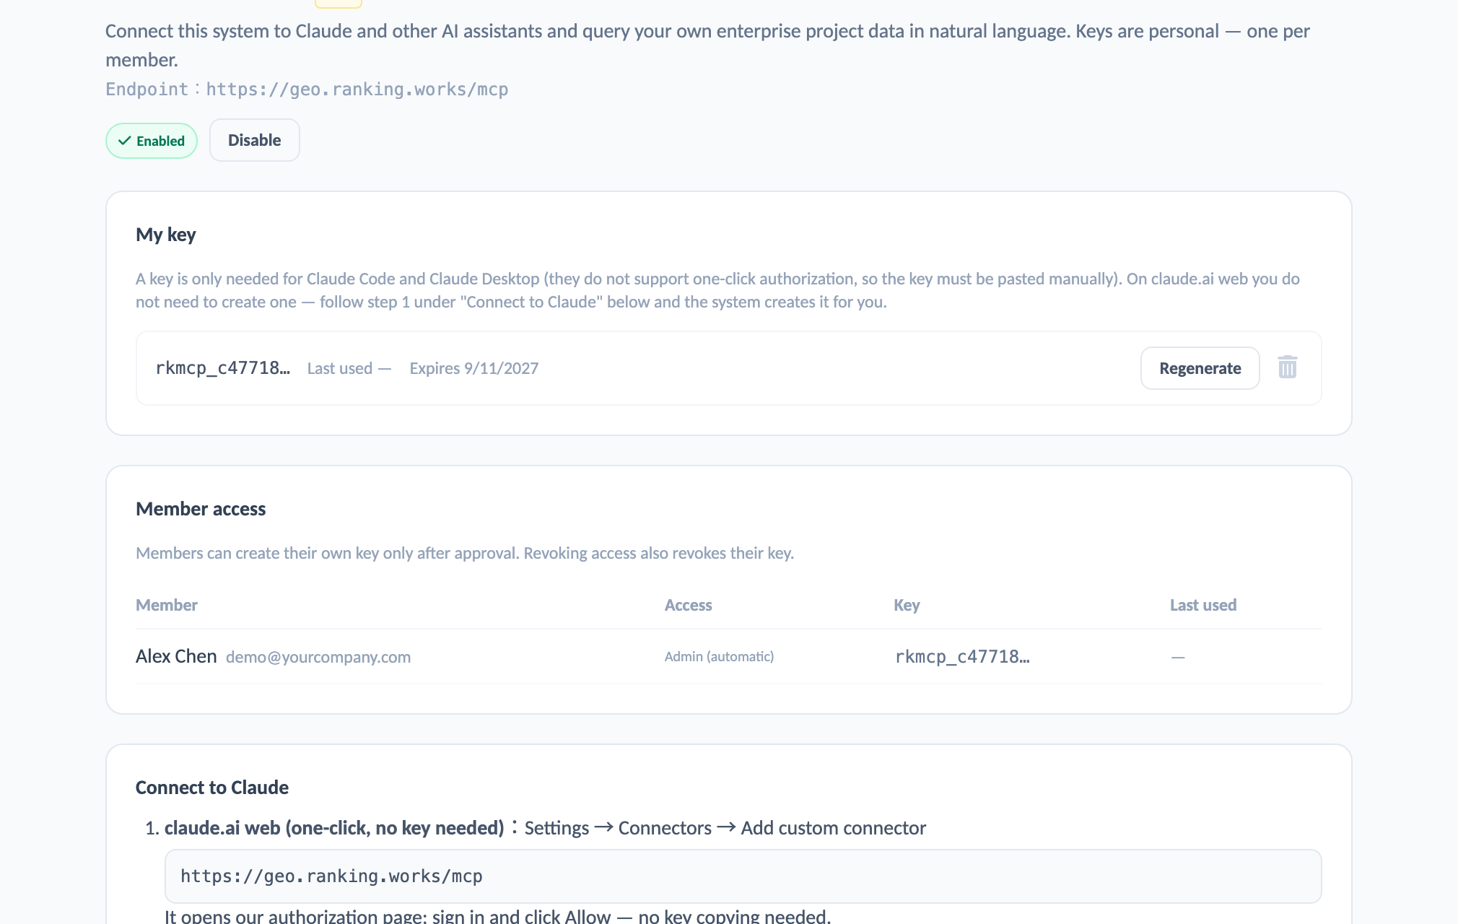Click the Connect to Claude heading
This screenshot has width=1458, height=924.
(212, 788)
